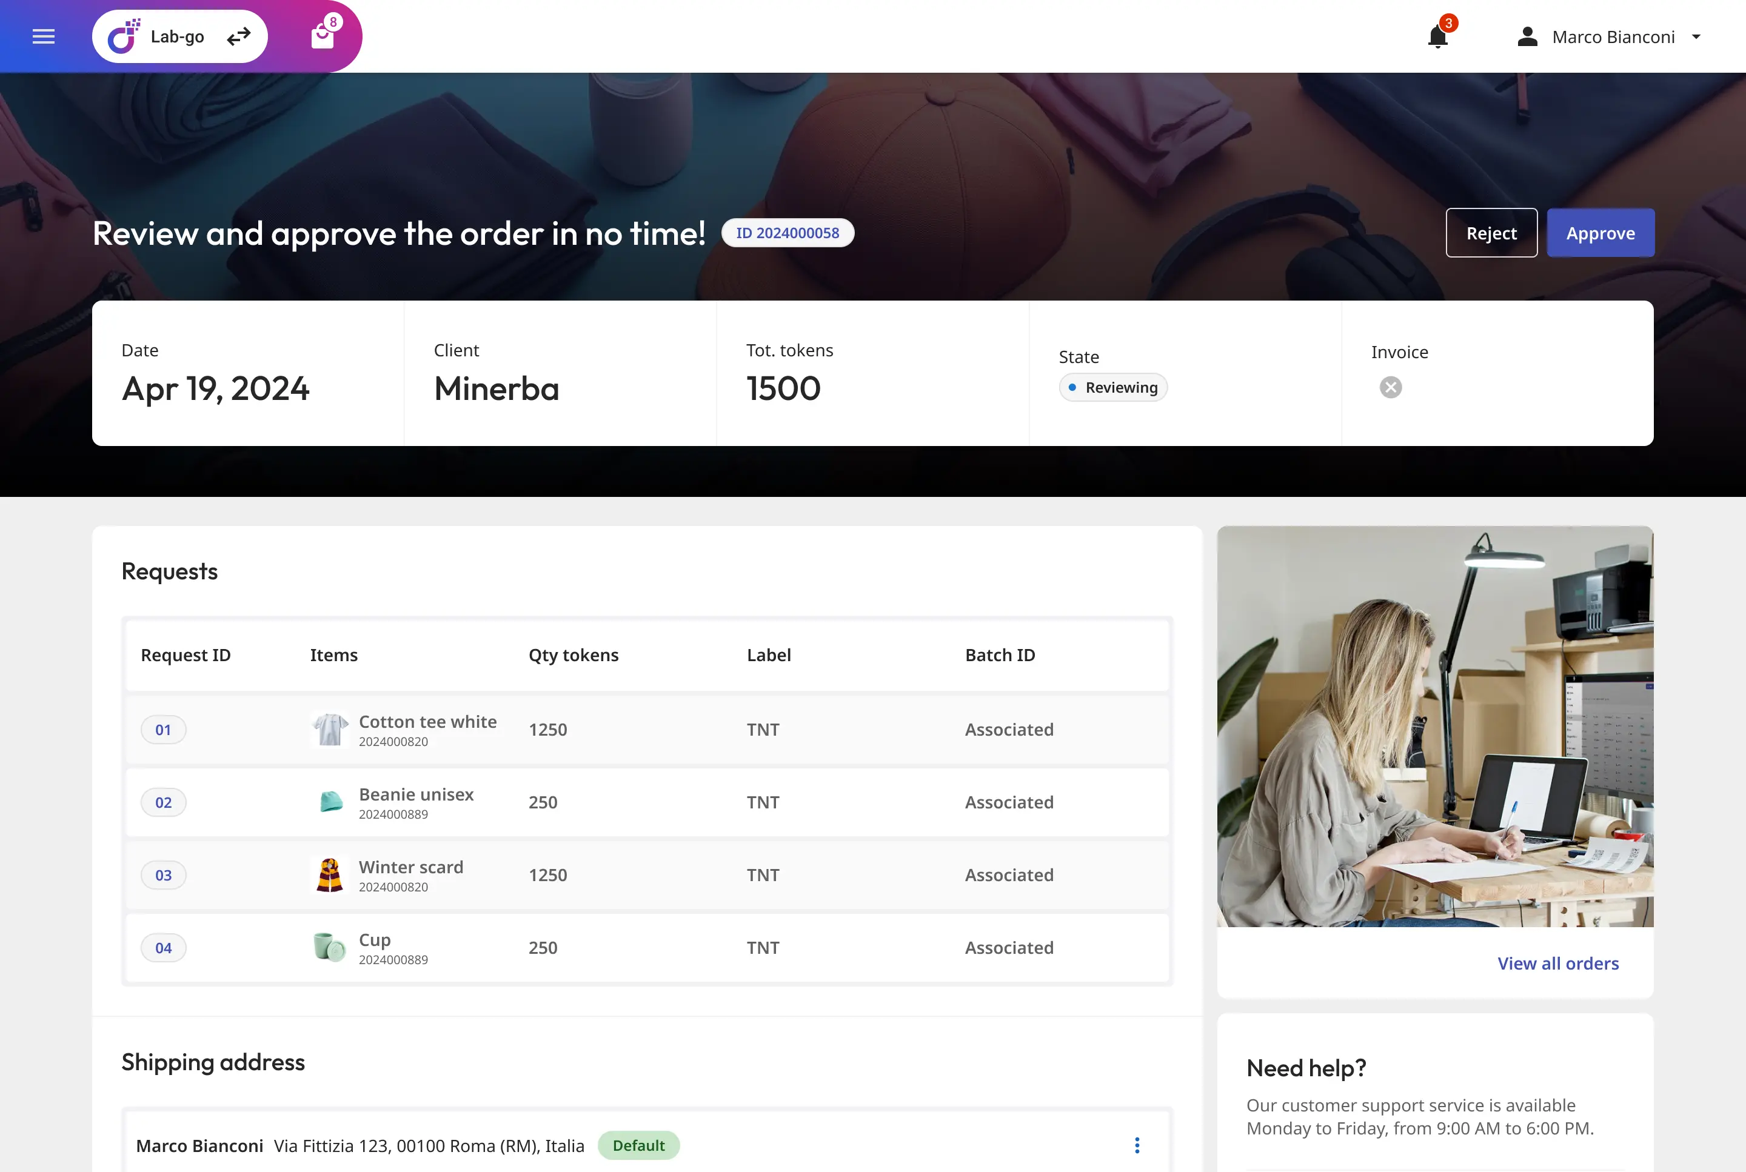Follow the View all orders link
Image resolution: width=1746 pixels, height=1172 pixels.
pyautogui.click(x=1557, y=964)
